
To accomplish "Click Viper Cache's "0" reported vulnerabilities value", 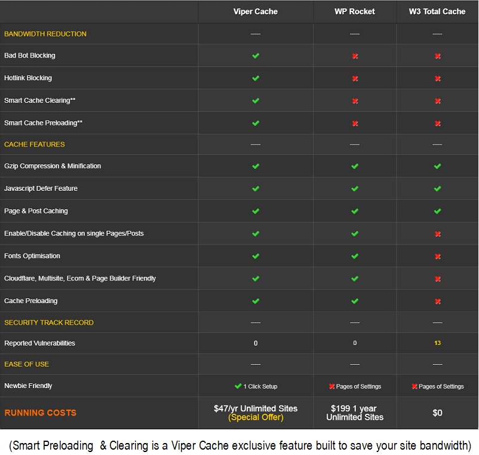I will [256, 343].
